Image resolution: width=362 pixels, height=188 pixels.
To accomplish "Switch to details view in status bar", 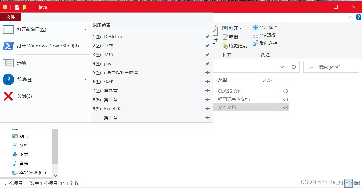I will (349, 183).
